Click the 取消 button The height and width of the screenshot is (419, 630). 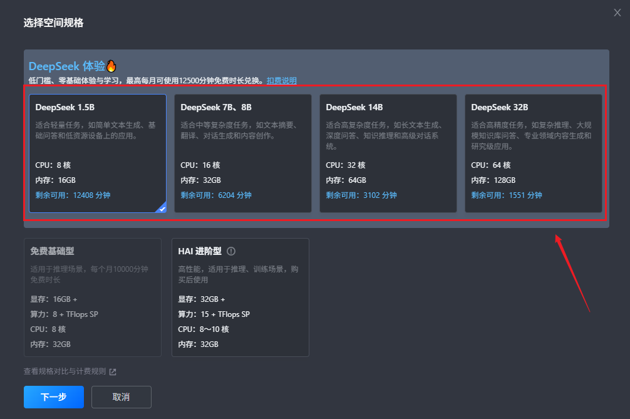121,397
